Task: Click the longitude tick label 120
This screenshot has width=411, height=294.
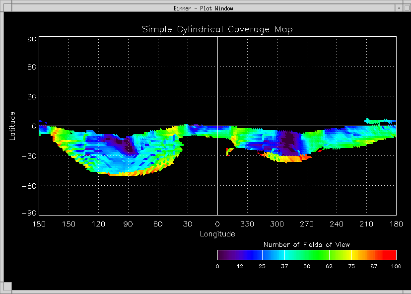Action: [98, 224]
